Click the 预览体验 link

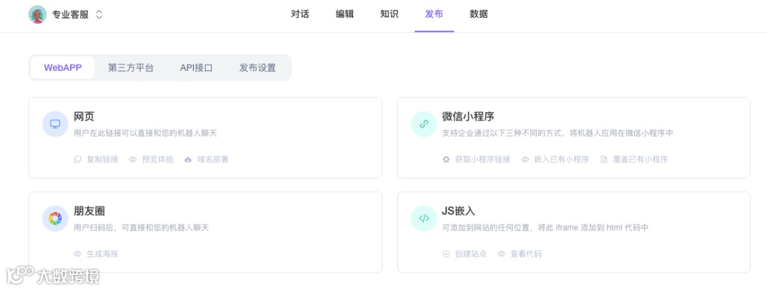point(157,160)
